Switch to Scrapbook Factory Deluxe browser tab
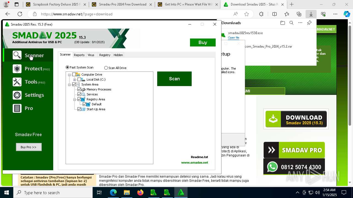This screenshot has width=353, height=198. click(55, 4)
